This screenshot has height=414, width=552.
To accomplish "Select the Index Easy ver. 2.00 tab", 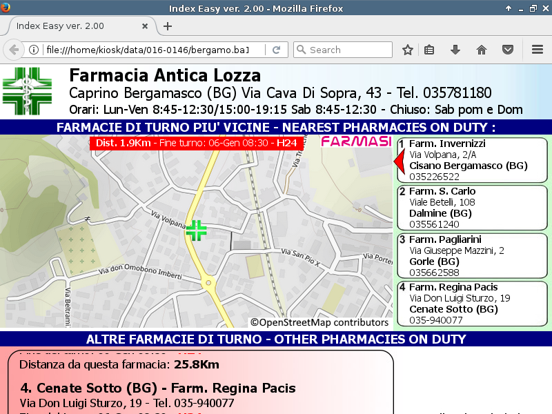I will (69, 26).
